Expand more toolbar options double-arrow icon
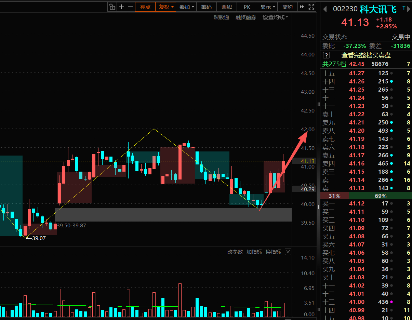 point(302,7)
